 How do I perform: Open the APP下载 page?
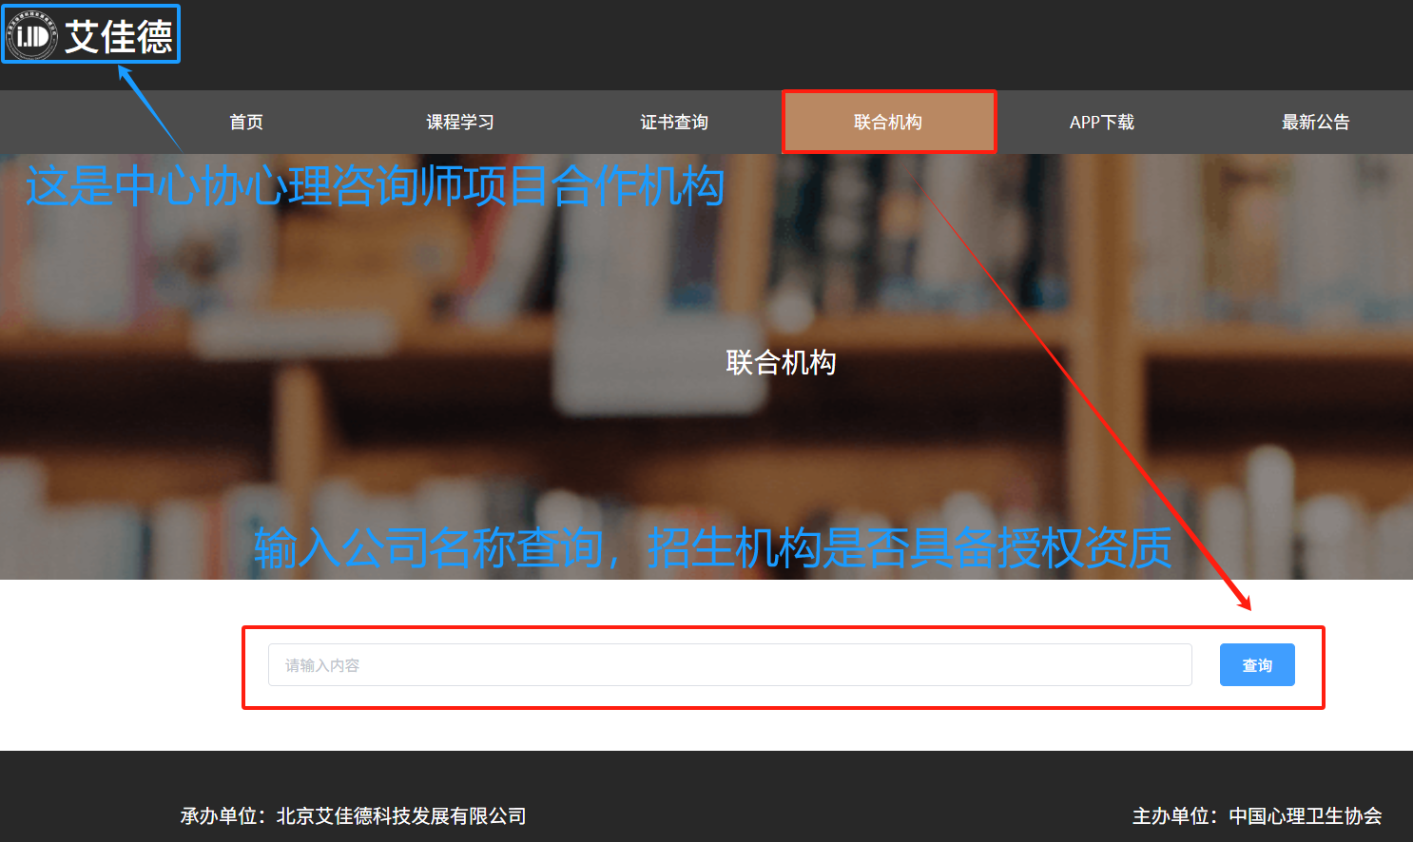point(1102,122)
